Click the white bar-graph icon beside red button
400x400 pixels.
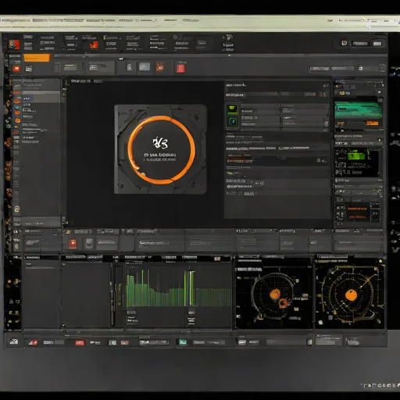pyautogui.click(x=29, y=69)
